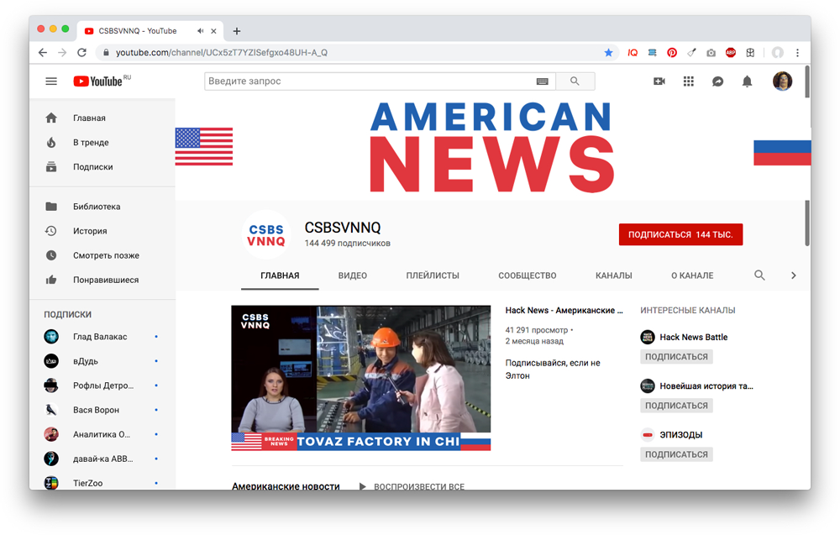Open the user avatar account menu
840x535 pixels.
[x=782, y=81]
